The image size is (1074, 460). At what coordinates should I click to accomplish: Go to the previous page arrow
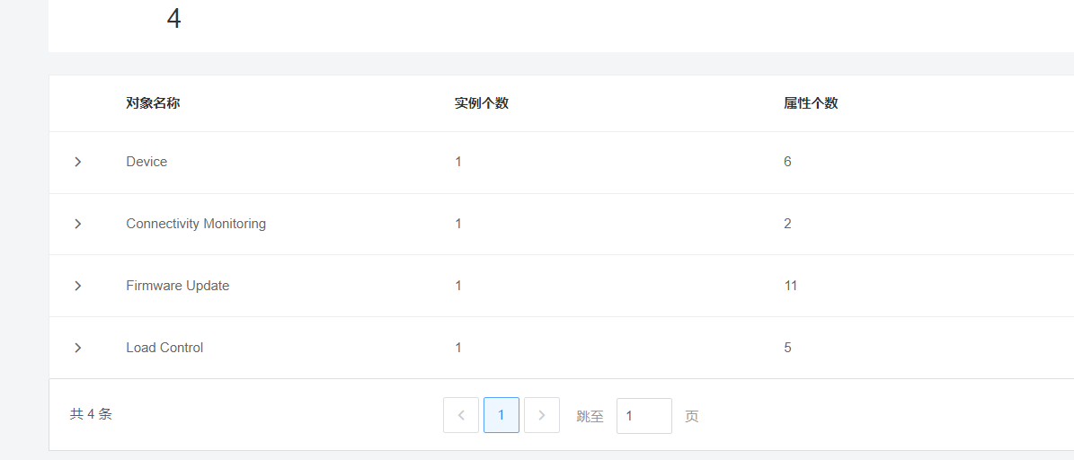tap(461, 415)
